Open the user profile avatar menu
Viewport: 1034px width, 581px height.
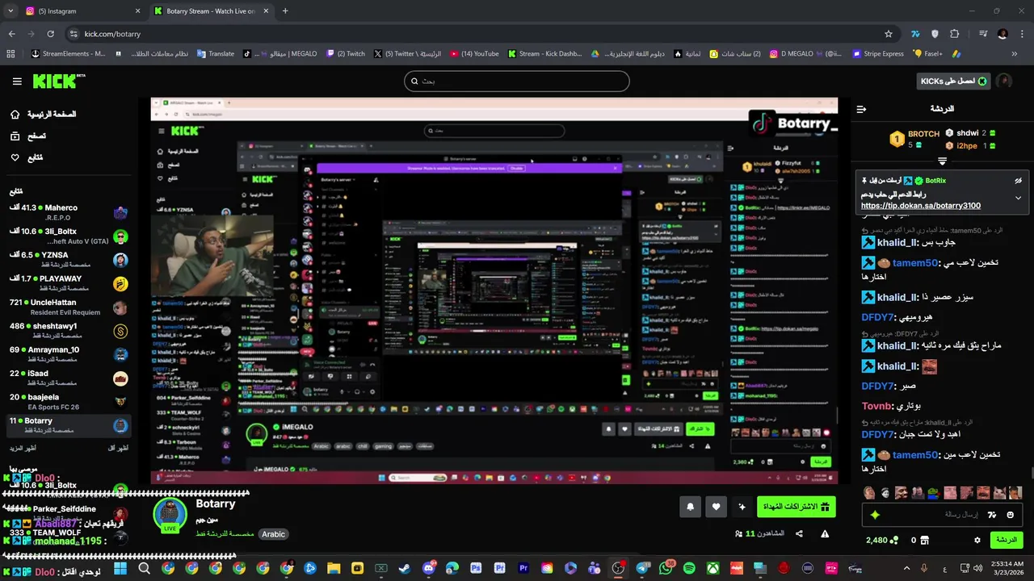1004,81
